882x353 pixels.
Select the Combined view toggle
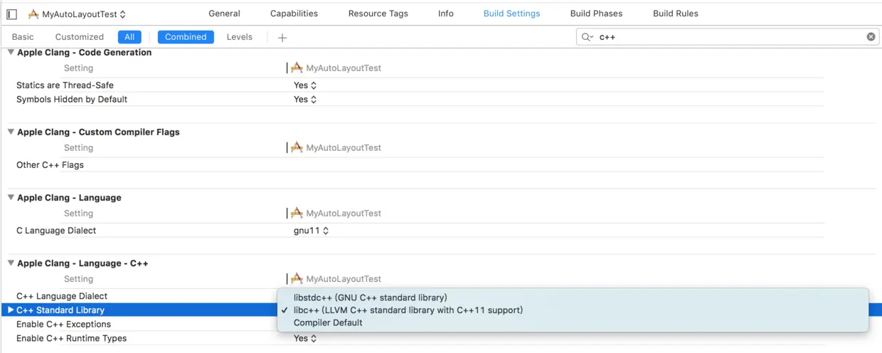(186, 37)
